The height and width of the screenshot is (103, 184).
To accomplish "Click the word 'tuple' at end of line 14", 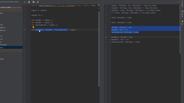I will point(73,30).
